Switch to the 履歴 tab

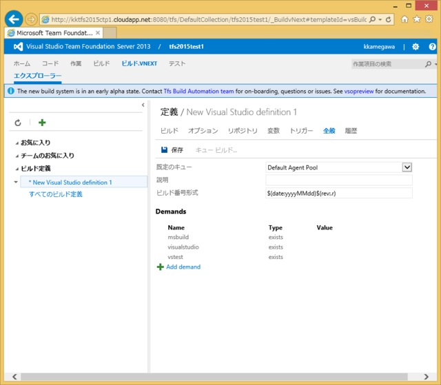(x=351, y=131)
